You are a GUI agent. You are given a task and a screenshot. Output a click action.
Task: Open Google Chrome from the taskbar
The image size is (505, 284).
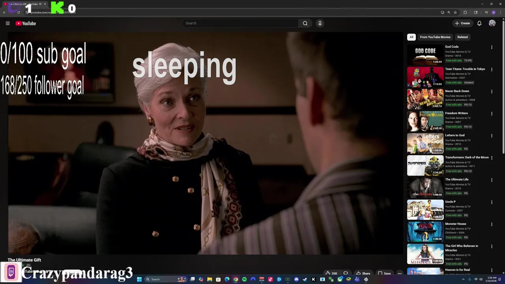236,279
